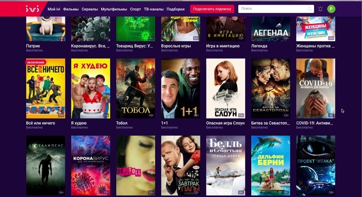
Task: Open the Битва за Севастополь poster
Action: coord(270,88)
